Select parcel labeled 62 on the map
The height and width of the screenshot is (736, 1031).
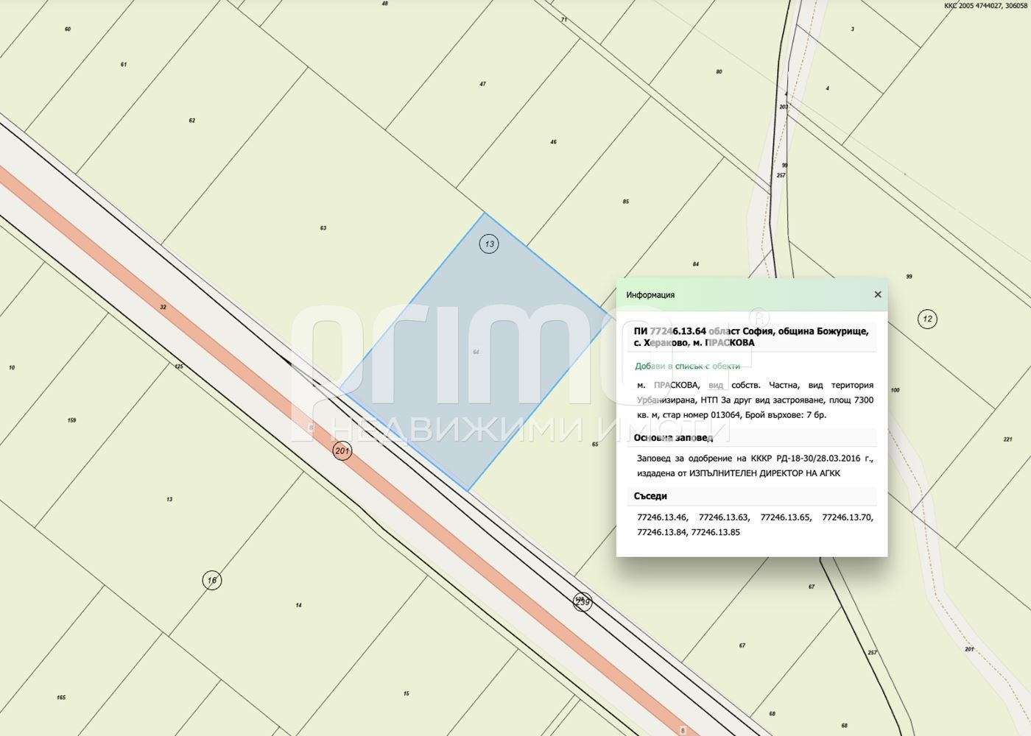(x=192, y=121)
